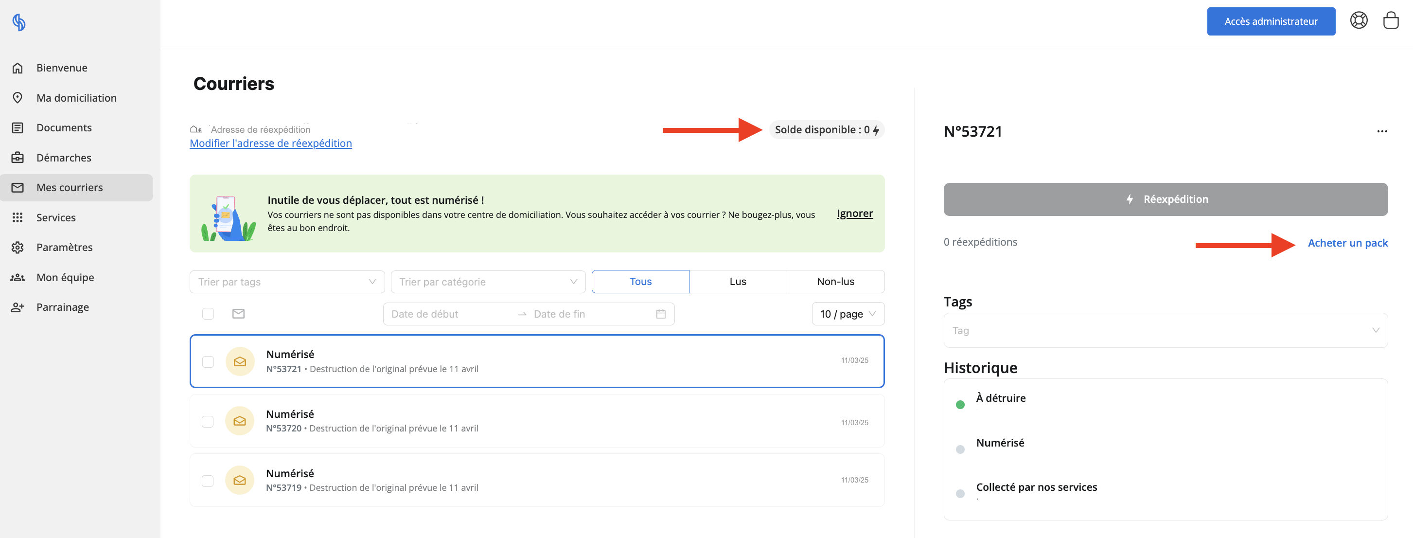
Task: Open Ma domiciliation in sidebar
Action: 76,98
